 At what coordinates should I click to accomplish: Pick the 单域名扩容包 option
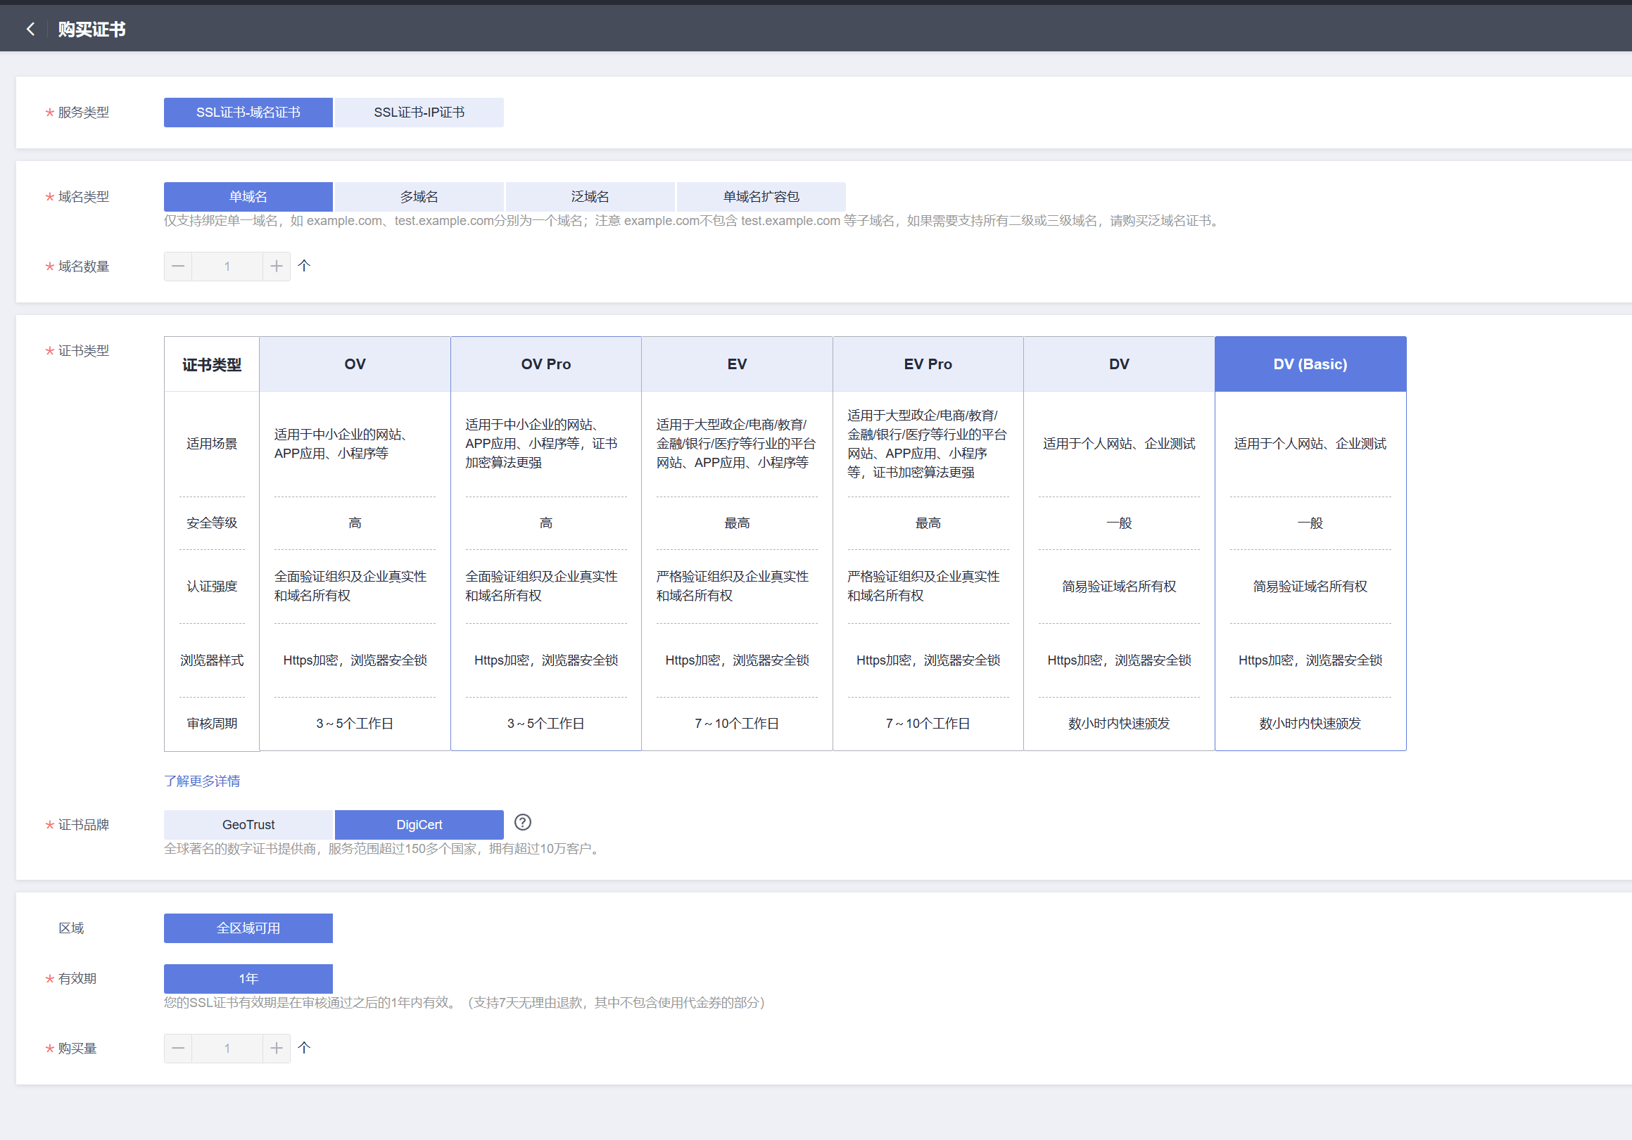point(761,197)
